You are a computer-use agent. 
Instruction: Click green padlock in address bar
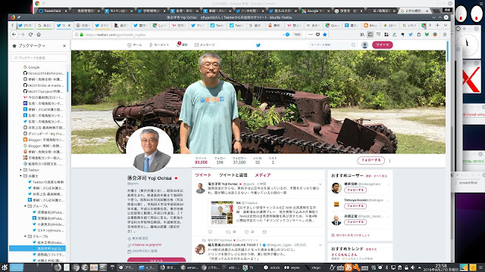[x=82, y=35]
